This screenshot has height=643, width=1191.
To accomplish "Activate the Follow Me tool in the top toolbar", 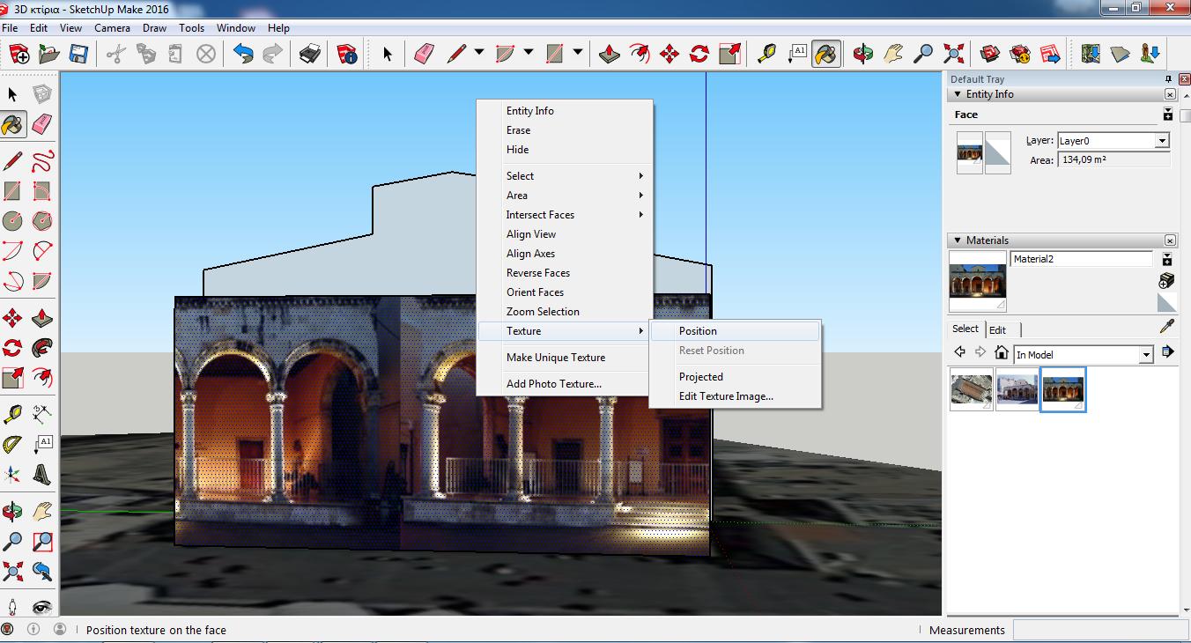I will coord(640,54).
